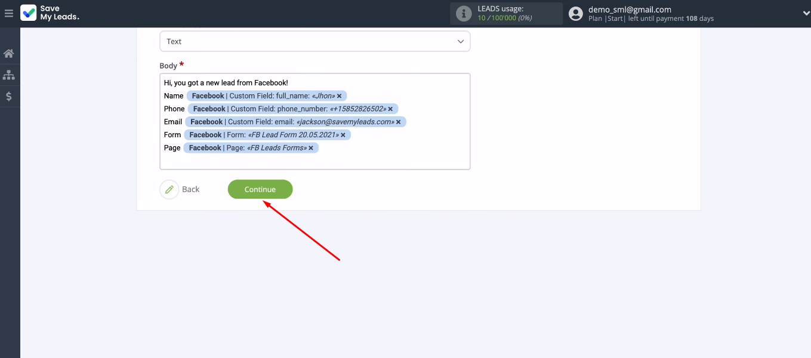The height and width of the screenshot is (358, 811).
Task: Remove the FB Lead Form 20.05.2021 tag
Action: (343, 135)
